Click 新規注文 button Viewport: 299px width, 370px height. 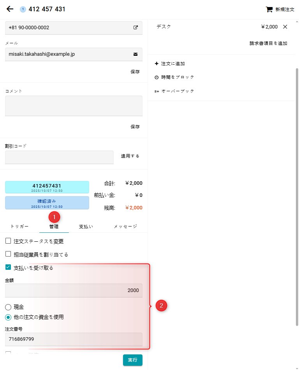coord(280,9)
